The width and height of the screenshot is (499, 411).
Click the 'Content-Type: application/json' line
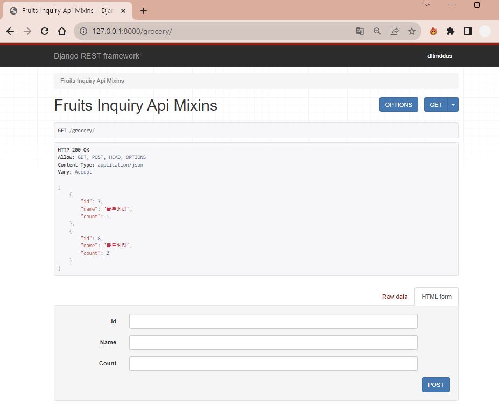[x=100, y=165]
